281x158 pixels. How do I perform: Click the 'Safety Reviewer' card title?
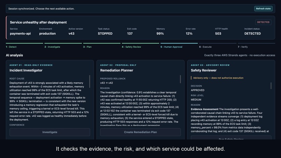coord(204,70)
